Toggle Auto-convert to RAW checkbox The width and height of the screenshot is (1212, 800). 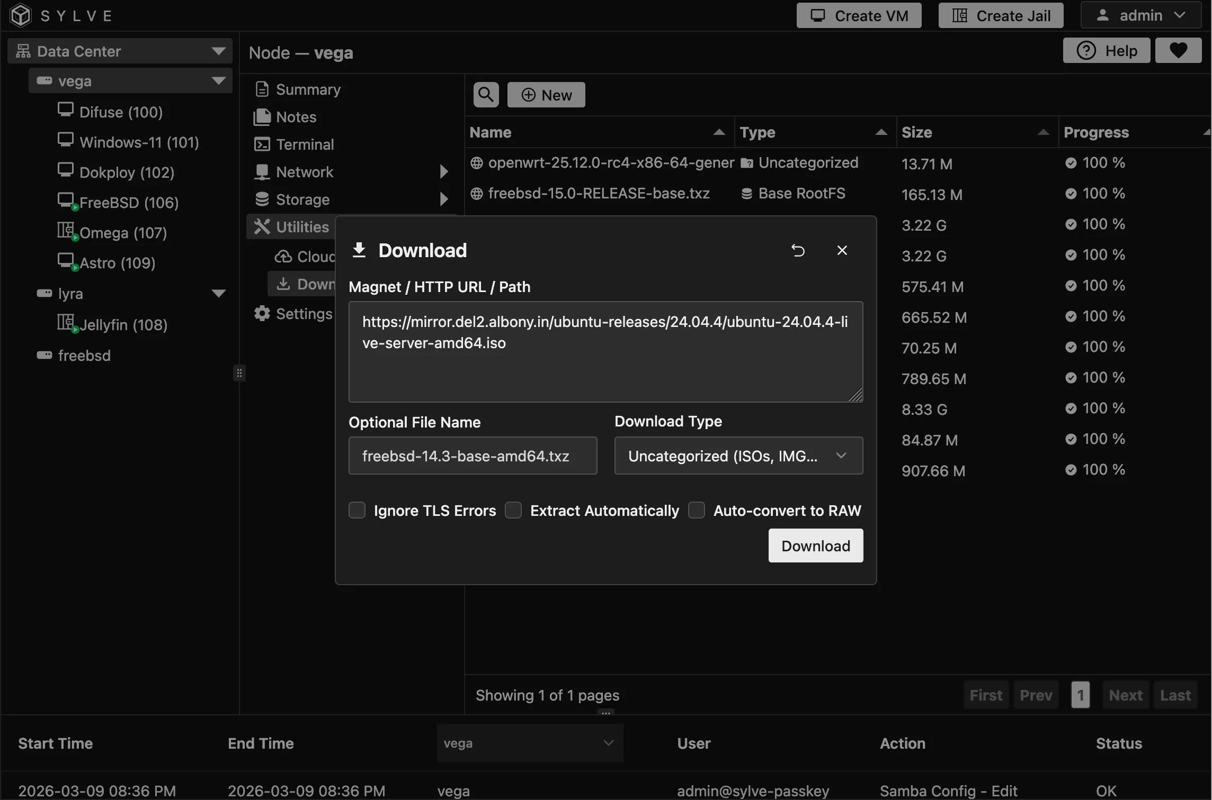coord(696,510)
